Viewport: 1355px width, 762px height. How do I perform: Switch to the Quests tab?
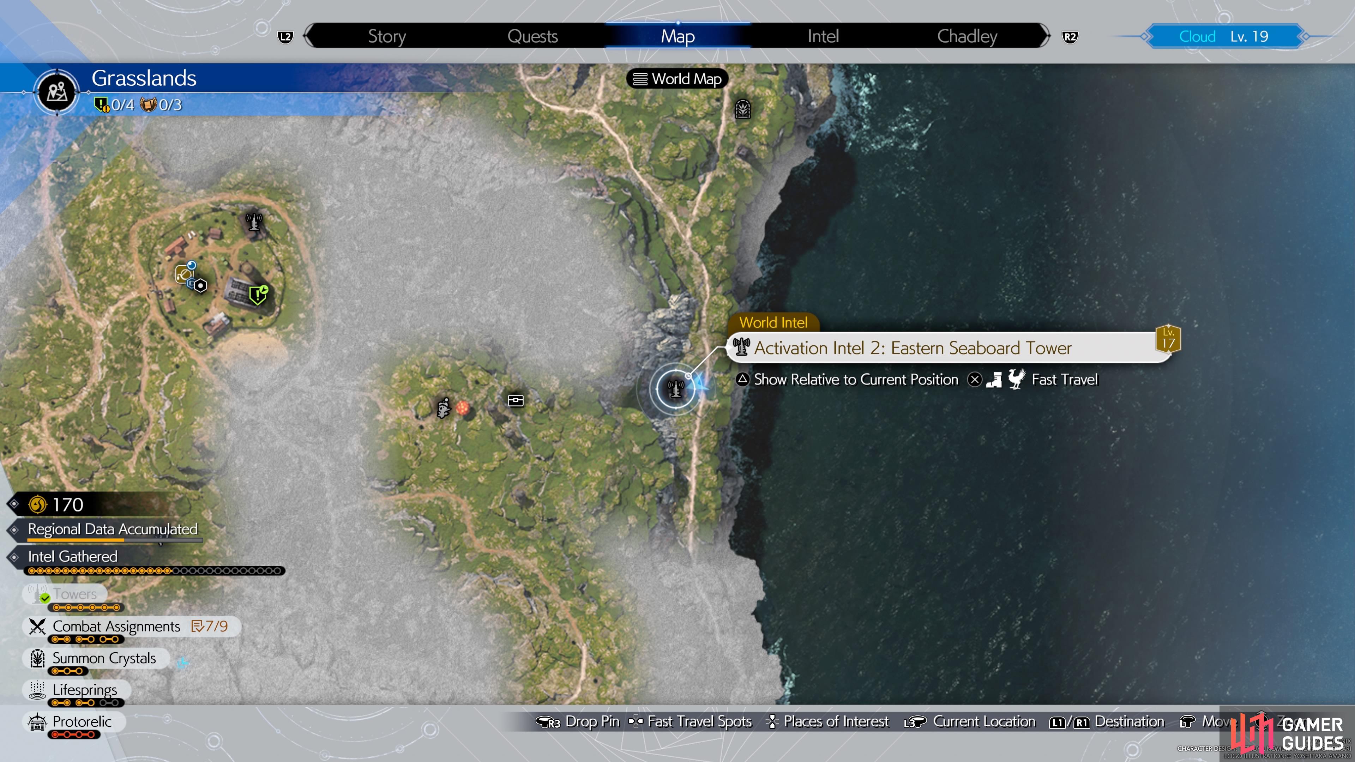(x=532, y=36)
